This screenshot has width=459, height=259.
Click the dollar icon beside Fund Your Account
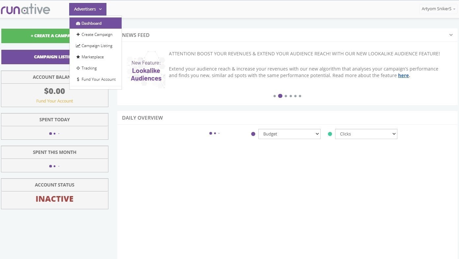pyautogui.click(x=78, y=79)
